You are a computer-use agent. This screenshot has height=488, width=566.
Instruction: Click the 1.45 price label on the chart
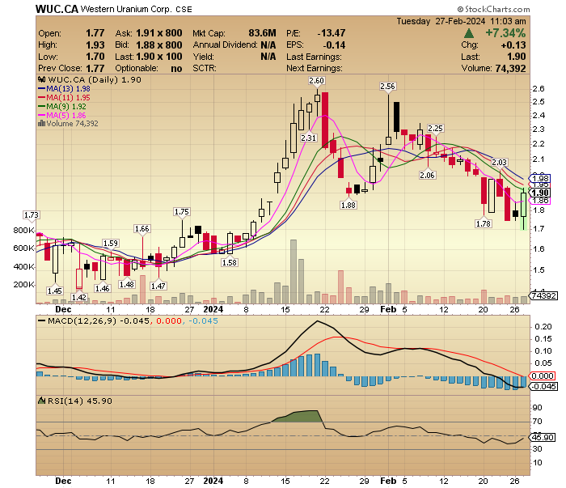[x=55, y=291]
